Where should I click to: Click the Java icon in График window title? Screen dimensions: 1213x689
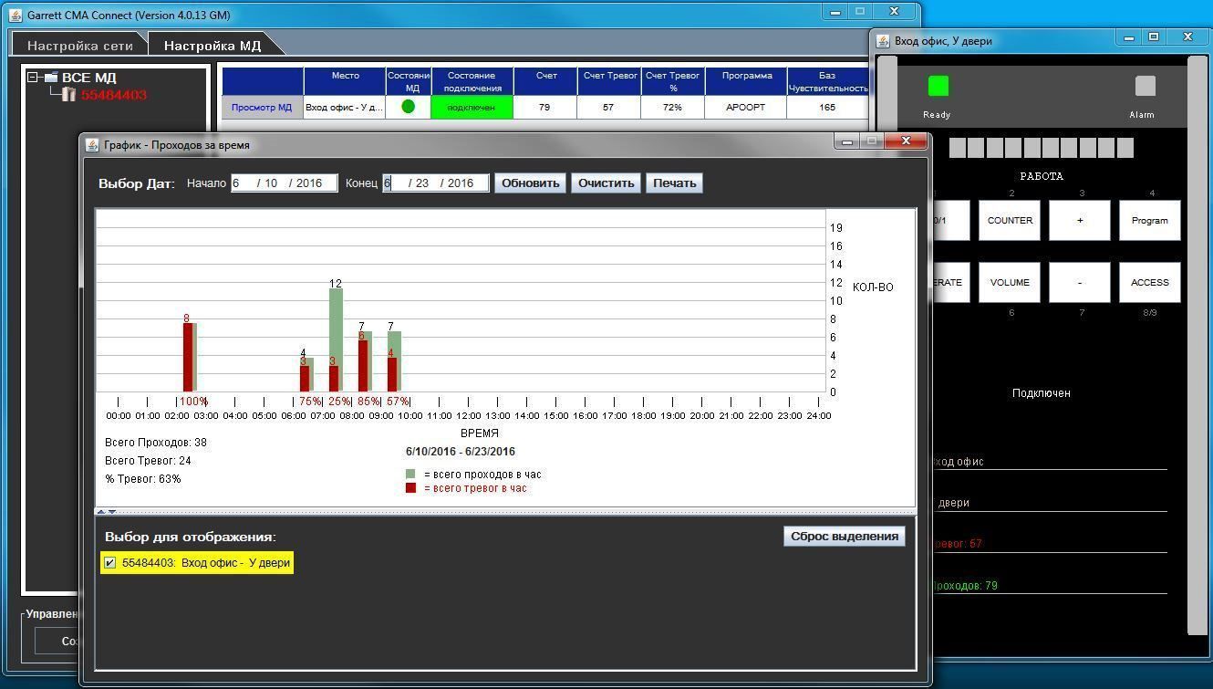(x=92, y=145)
